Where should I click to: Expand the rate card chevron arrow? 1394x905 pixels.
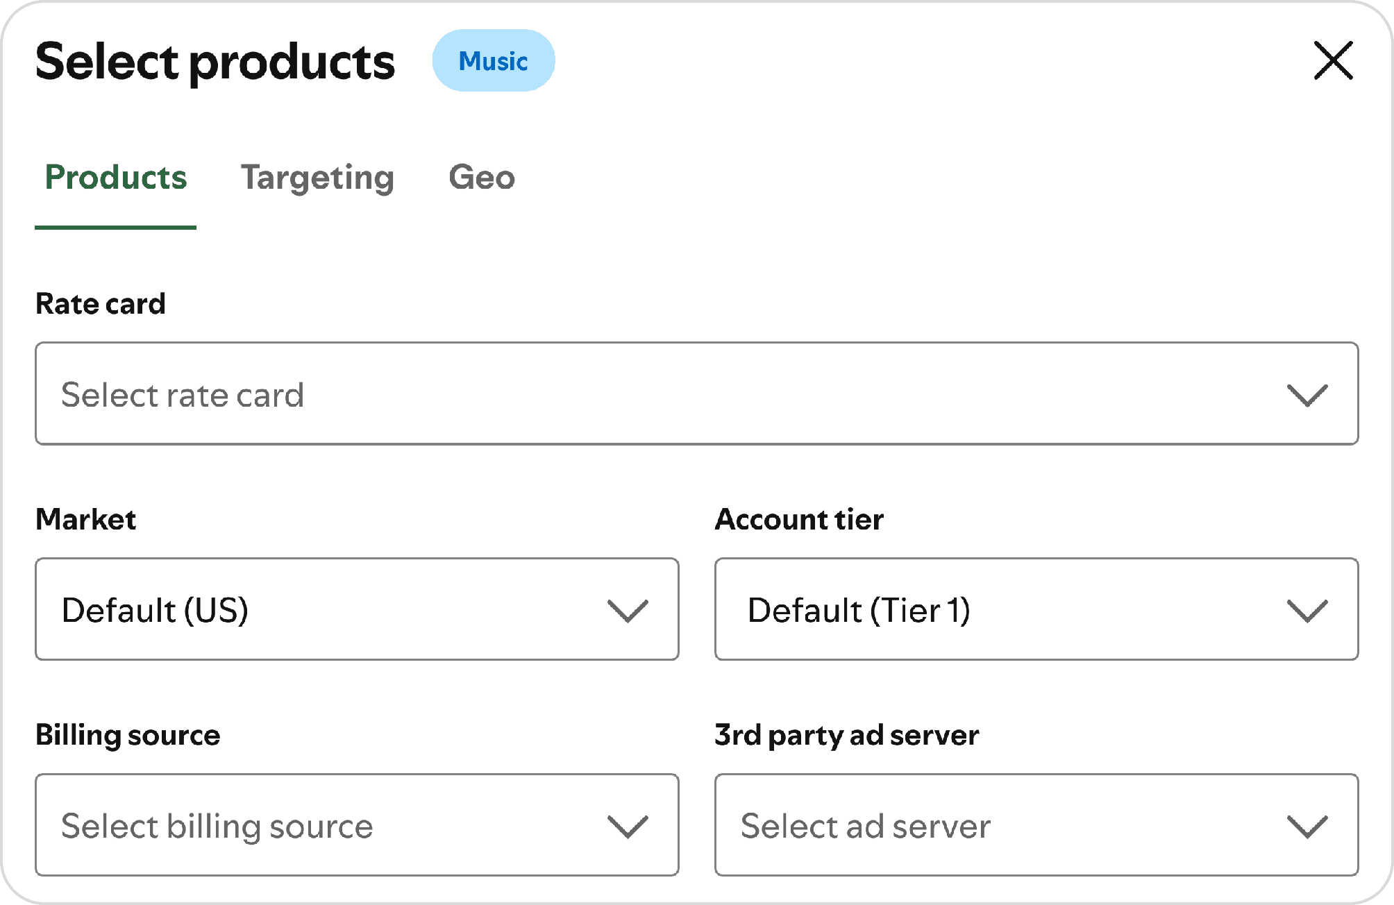tap(1307, 394)
